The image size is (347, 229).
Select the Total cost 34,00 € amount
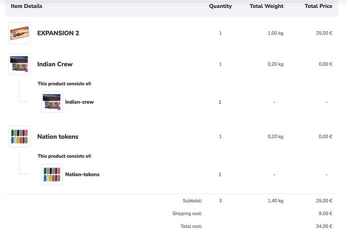324,226
